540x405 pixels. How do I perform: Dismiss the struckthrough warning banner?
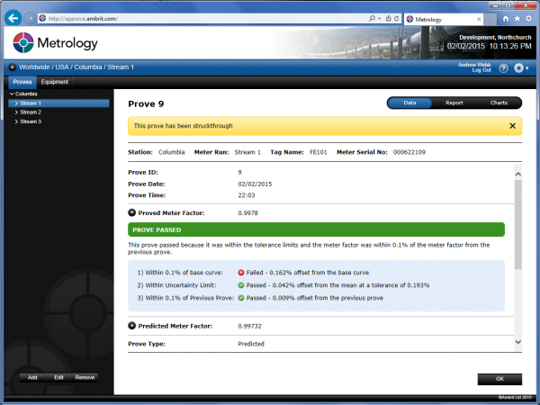(512, 126)
